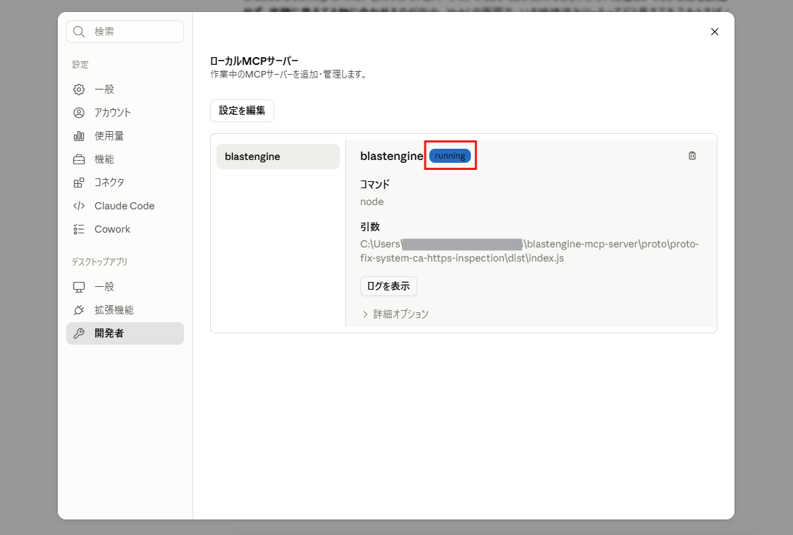The width and height of the screenshot is (793, 535).
Task: Click the 作業中のMCPサーバーを追加・管理します description
Action: pyautogui.click(x=289, y=74)
